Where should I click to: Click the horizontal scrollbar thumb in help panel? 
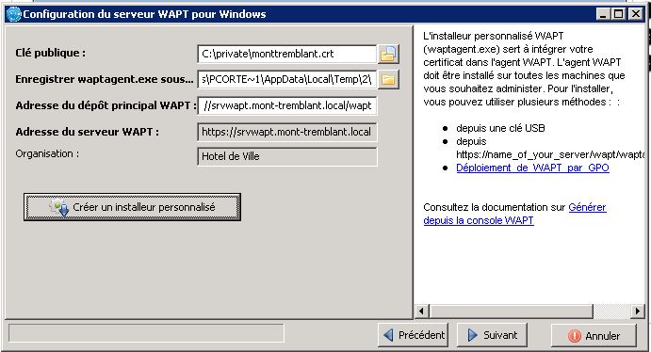pyautogui.click(x=511, y=311)
